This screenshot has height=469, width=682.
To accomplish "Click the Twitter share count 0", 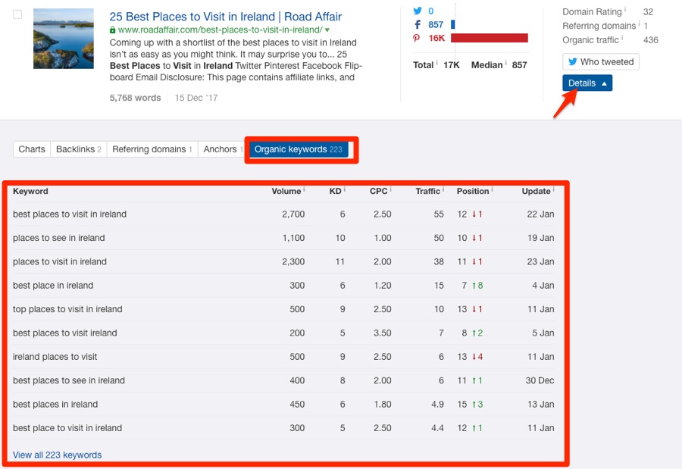I will pos(431,11).
